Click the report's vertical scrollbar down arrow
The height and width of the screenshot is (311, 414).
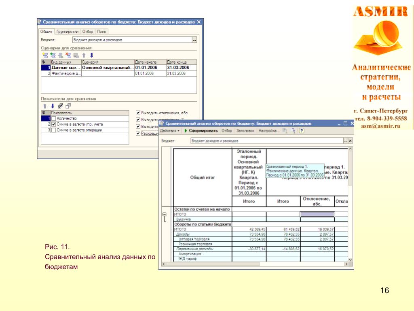click(x=351, y=260)
